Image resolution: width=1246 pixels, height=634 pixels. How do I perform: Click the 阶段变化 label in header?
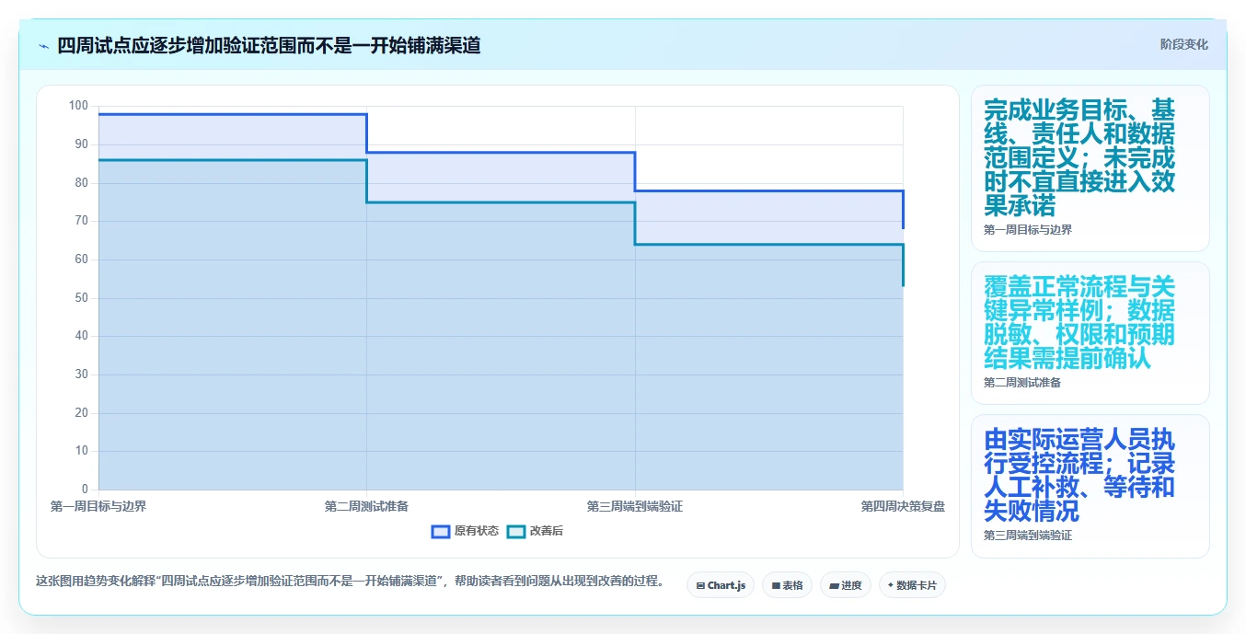pyautogui.click(x=1183, y=44)
